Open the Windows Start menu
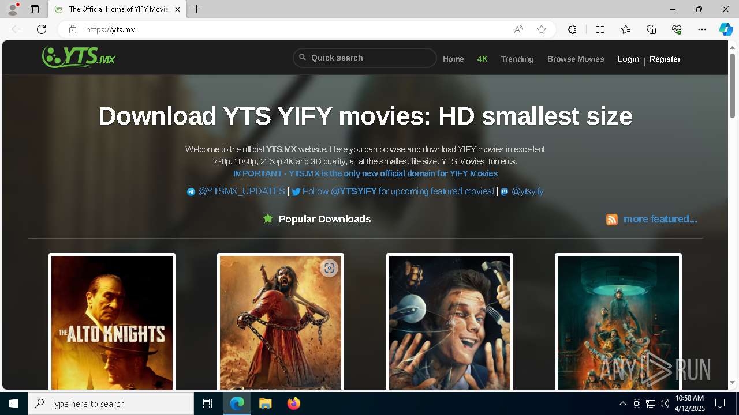 [x=14, y=403]
